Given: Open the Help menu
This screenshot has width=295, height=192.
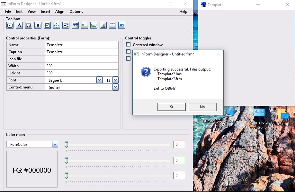Looking at the screenshot, I should coord(183,12).
